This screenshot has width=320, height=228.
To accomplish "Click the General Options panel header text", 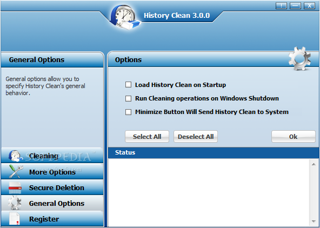I will coord(37,60).
